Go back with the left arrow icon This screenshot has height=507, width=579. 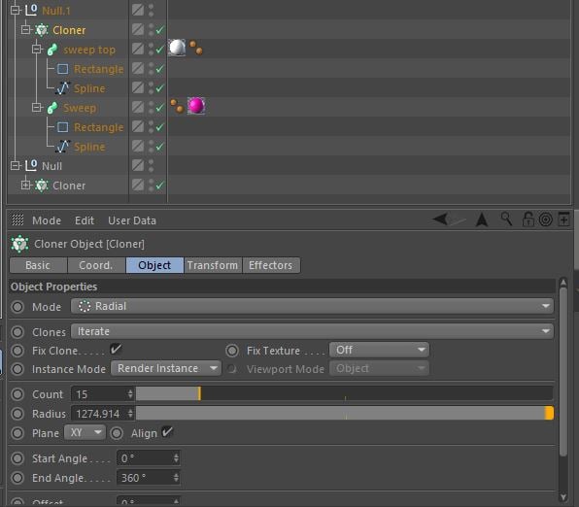tap(440, 219)
